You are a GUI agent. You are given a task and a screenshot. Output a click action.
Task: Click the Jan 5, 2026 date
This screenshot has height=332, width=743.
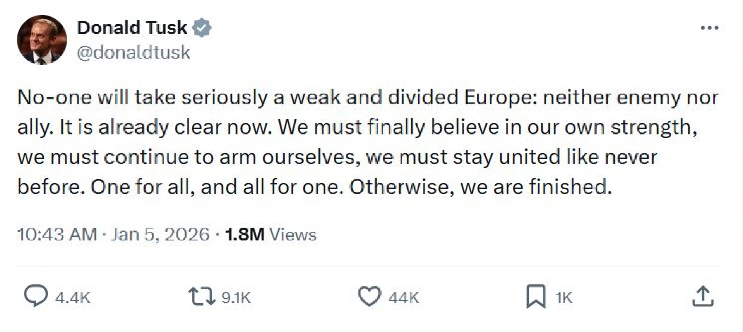tap(160, 234)
